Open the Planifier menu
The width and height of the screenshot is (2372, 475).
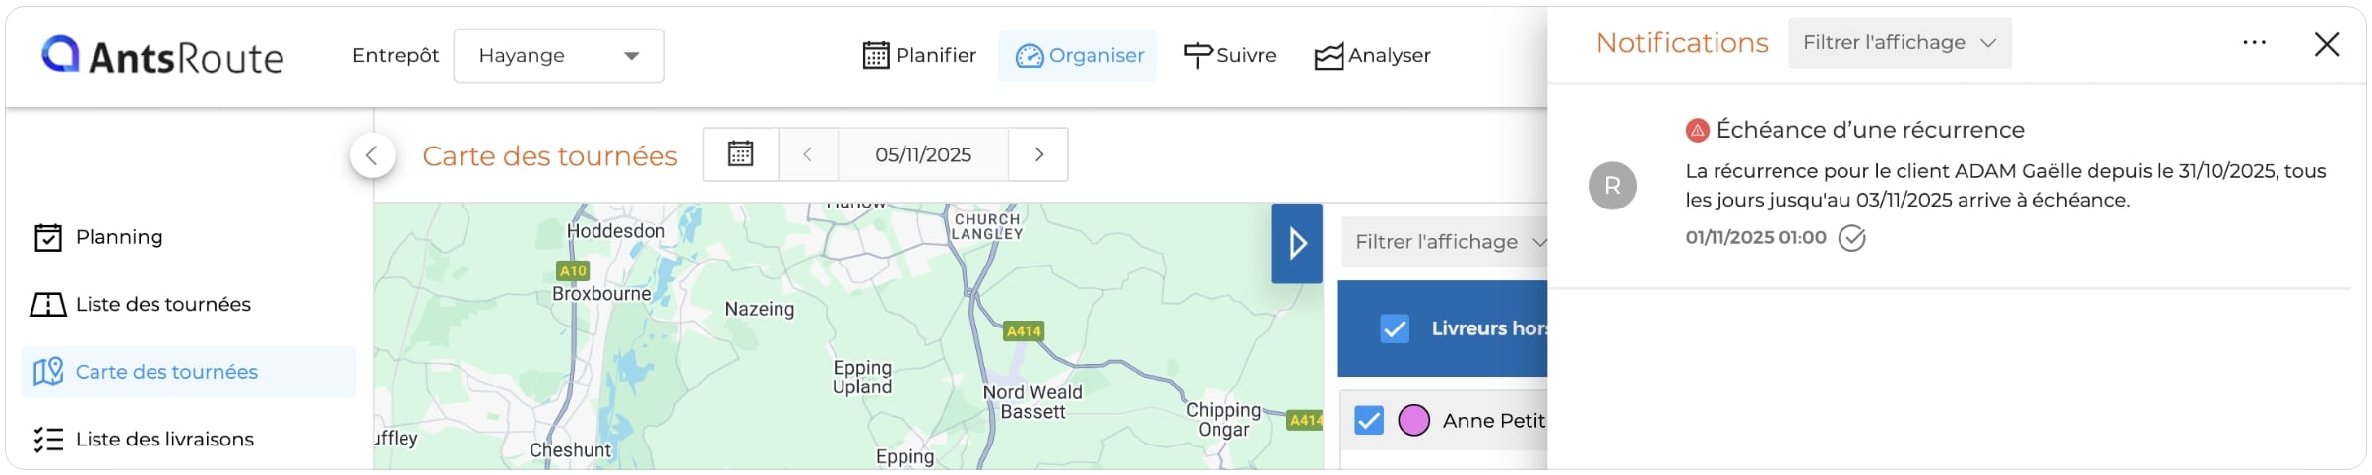(919, 56)
